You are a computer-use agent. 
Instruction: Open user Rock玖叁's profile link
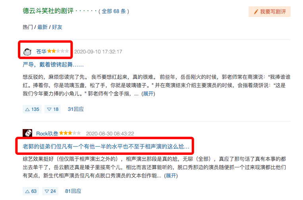(x=47, y=133)
